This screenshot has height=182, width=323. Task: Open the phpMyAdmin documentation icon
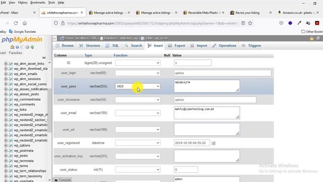tap(22, 47)
